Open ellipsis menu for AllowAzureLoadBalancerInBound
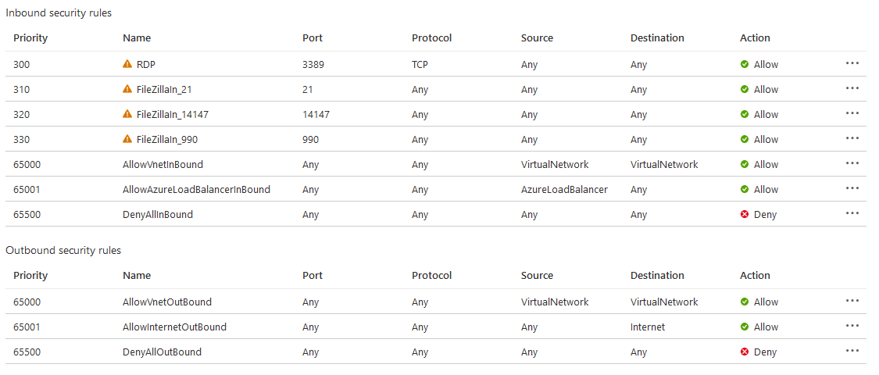This screenshot has height=375, width=879. (x=852, y=187)
